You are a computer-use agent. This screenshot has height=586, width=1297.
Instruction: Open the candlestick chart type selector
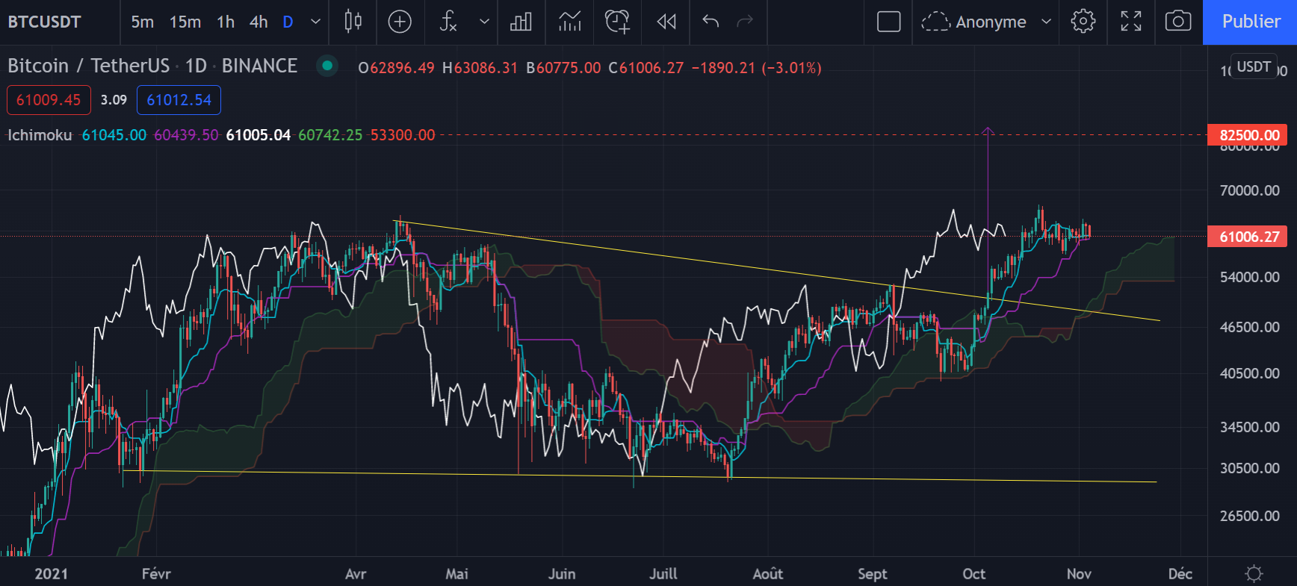[353, 22]
